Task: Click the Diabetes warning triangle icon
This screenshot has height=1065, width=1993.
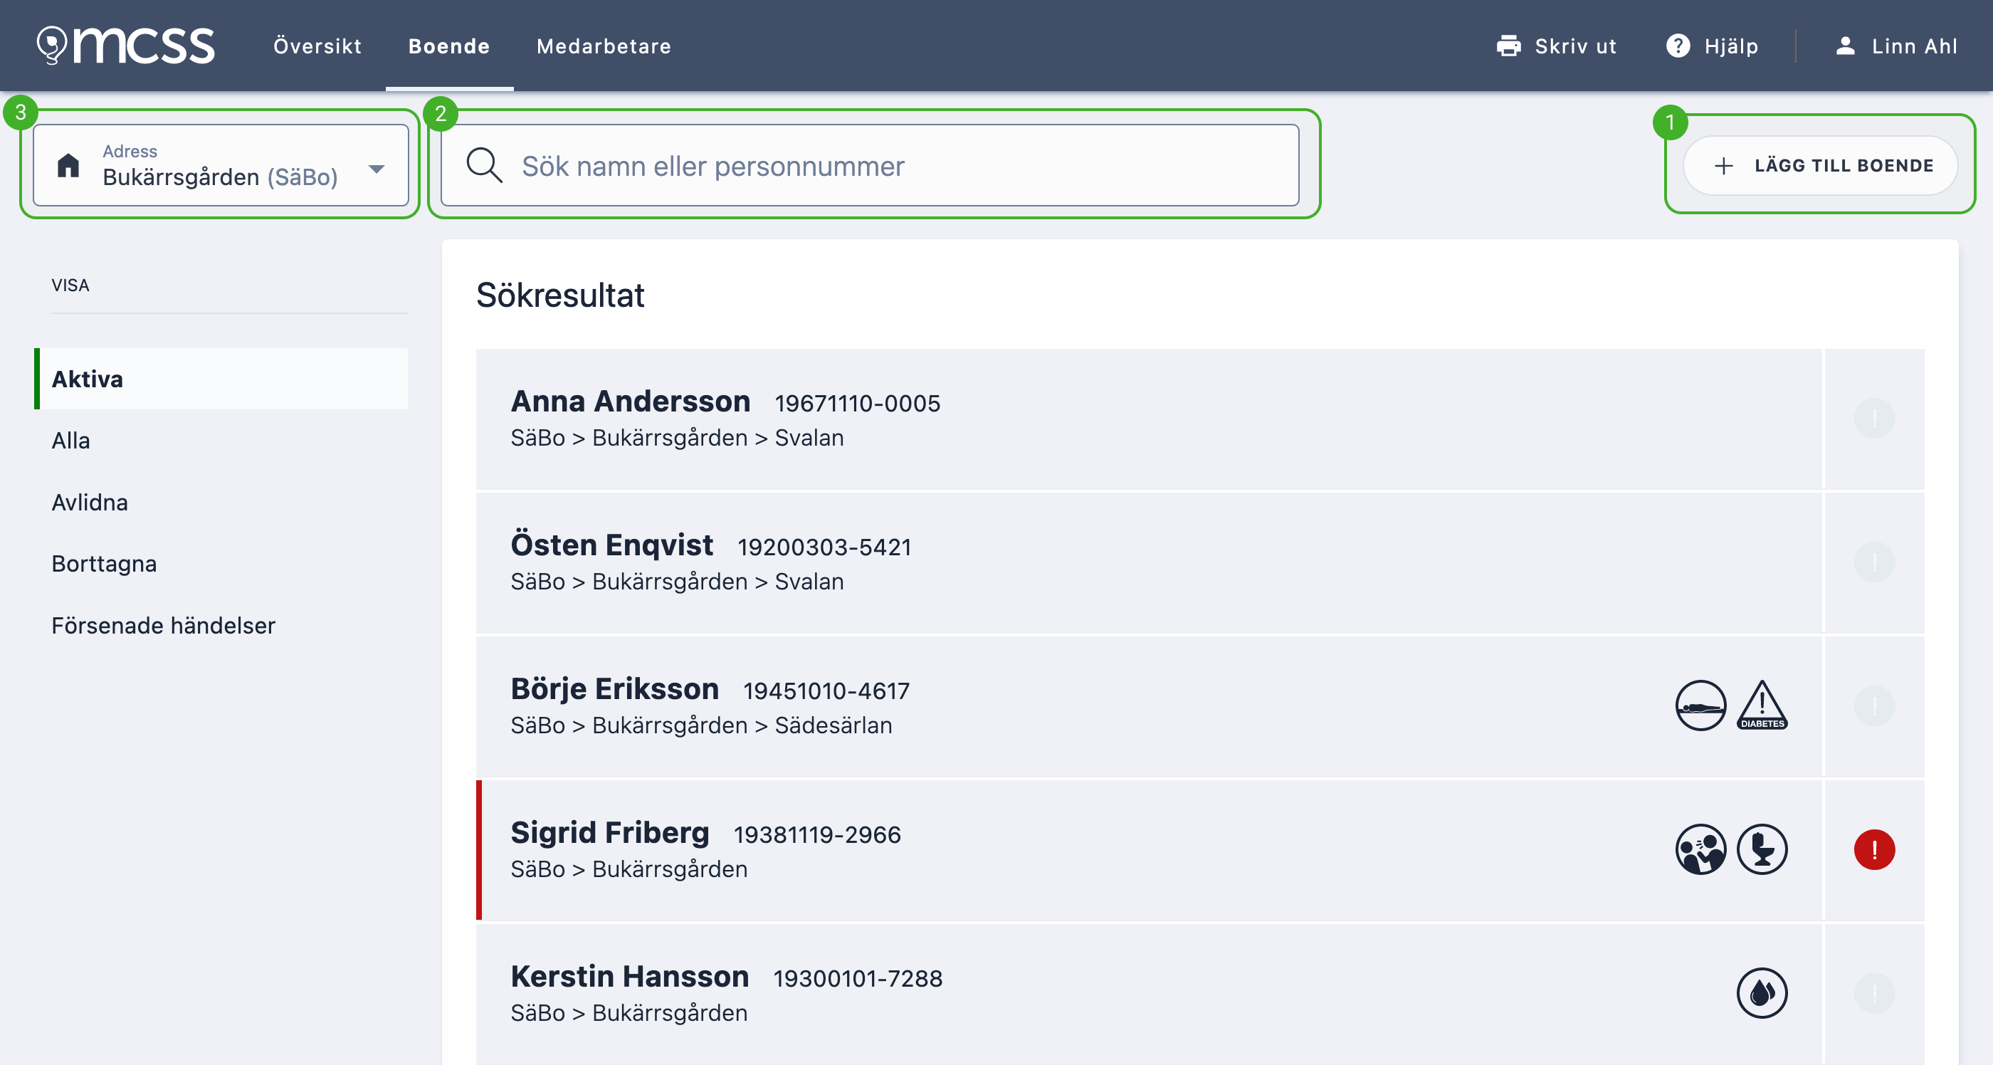Action: [x=1762, y=705]
